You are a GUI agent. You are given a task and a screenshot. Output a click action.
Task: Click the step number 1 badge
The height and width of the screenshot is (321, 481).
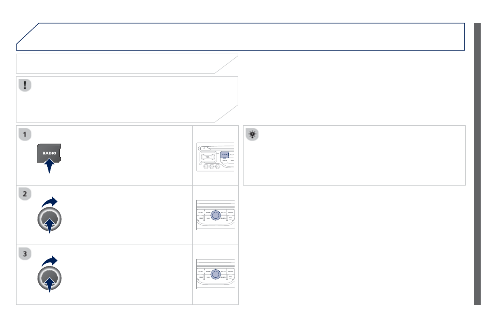coord(25,134)
